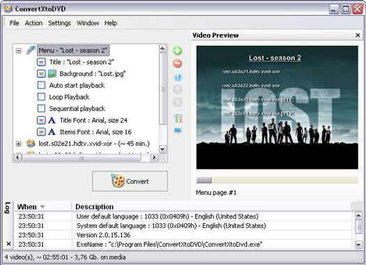Viewport: 366px width, 265px height.
Task: Click the monitor preview icon
Action: 178,130
